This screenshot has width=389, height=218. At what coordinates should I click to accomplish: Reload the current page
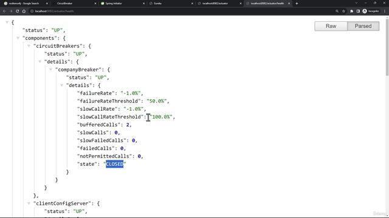tap(18, 11)
